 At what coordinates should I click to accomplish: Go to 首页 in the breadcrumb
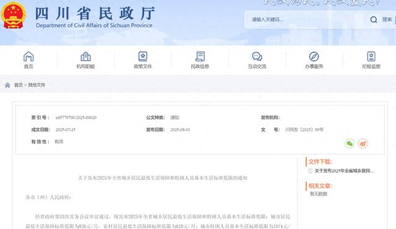pos(19,85)
